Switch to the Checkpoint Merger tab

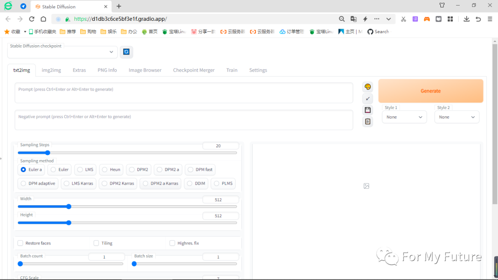coord(194,70)
